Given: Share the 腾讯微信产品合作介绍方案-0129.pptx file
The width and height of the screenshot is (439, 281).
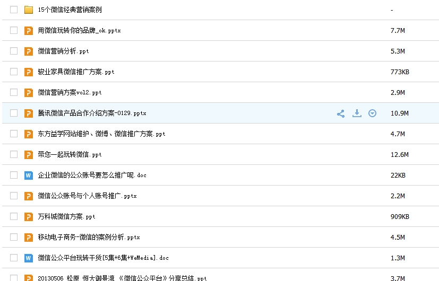Looking at the screenshot, I should click(341, 113).
